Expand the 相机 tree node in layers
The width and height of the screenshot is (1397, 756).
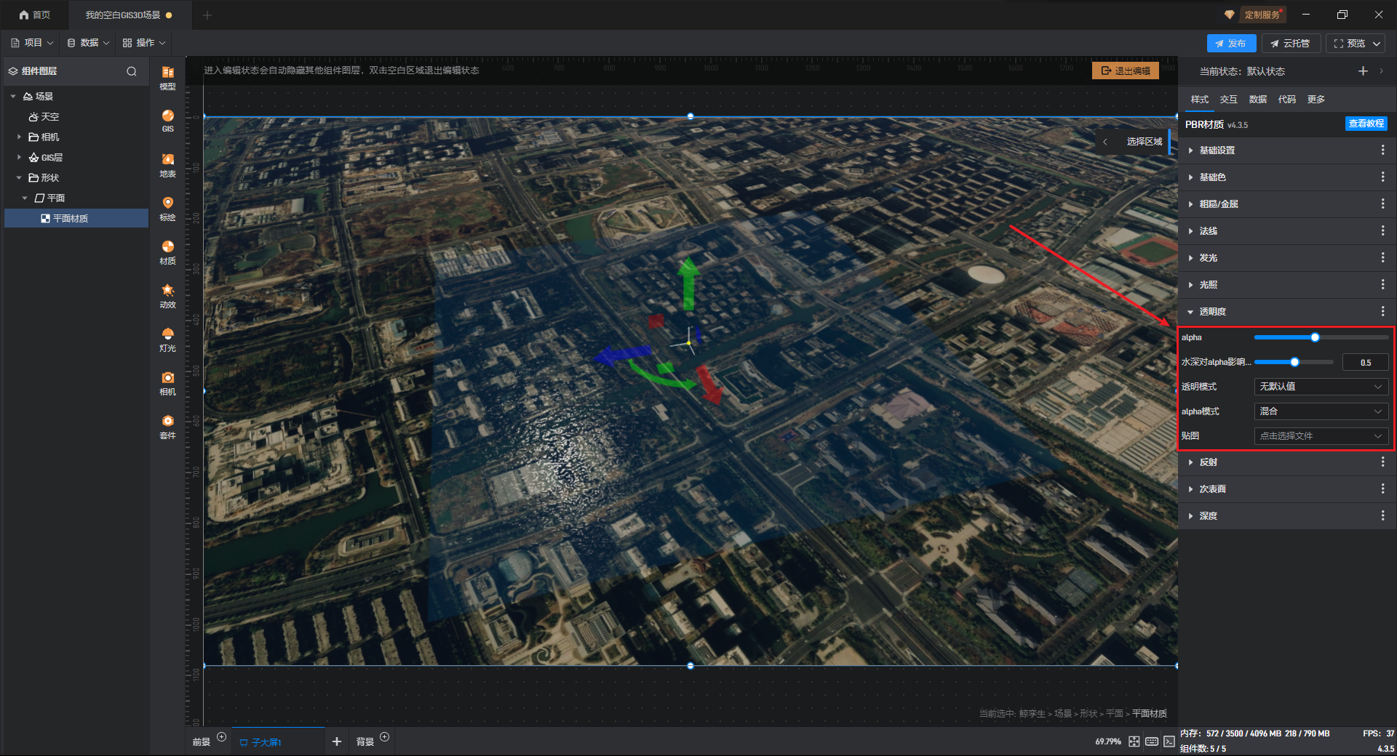pos(19,137)
